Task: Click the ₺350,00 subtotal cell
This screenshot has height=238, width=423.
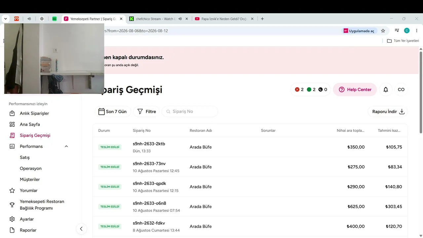Action: pyautogui.click(x=356, y=147)
